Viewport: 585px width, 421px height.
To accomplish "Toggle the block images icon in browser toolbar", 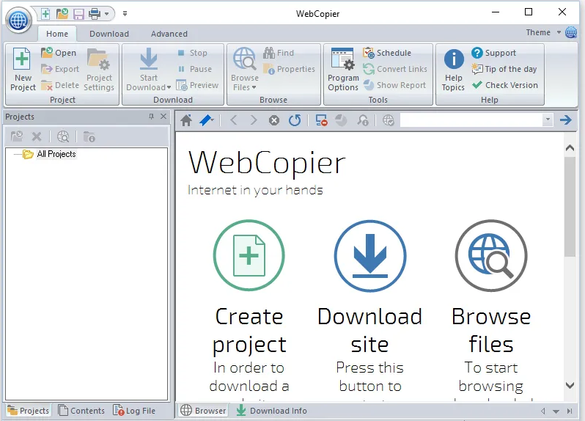I will (x=321, y=120).
